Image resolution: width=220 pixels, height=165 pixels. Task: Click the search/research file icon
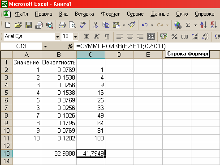pyautogui.click(x=49, y=25)
